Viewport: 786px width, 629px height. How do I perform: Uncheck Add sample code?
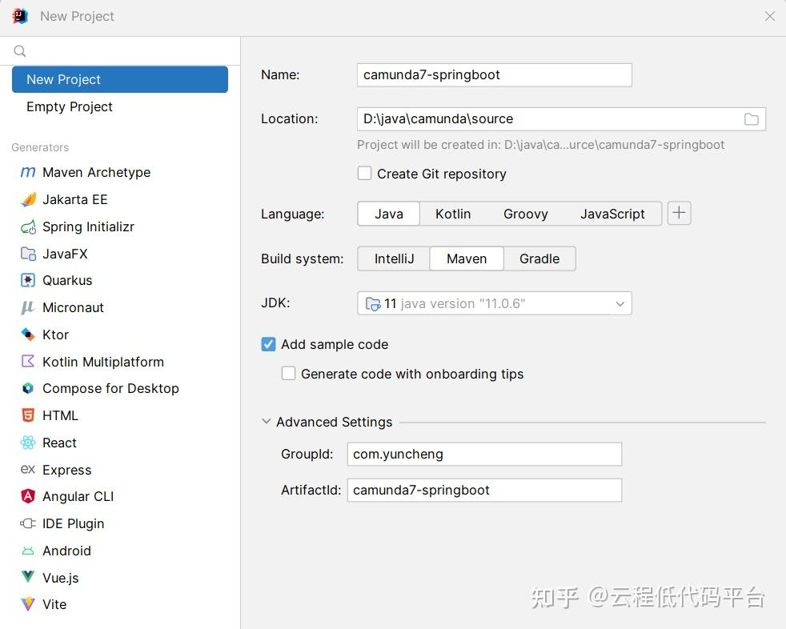click(268, 344)
